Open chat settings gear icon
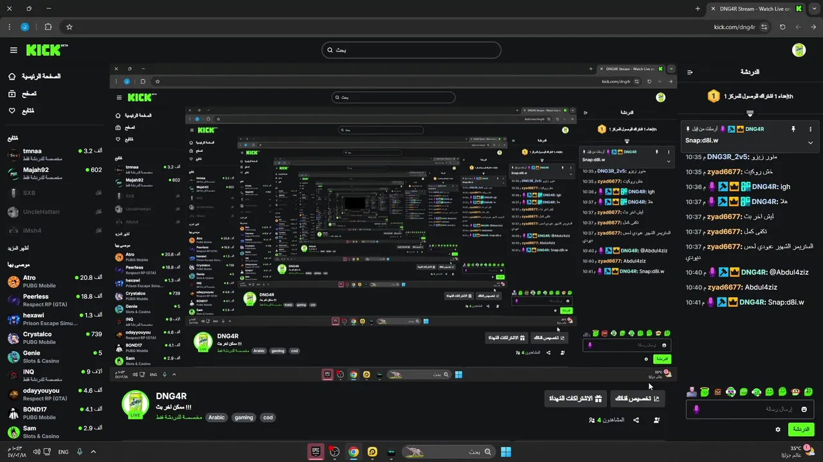The image size is (823, 462). 778,429
